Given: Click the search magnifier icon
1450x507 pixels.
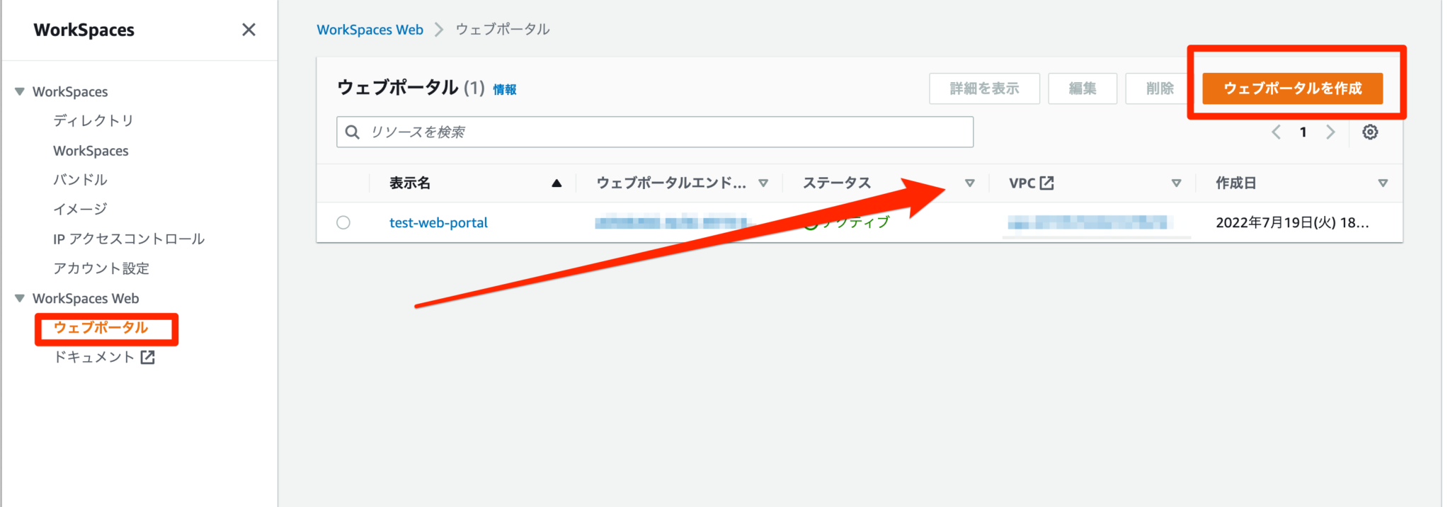Looking at the screenshot, I should (352, 132).
